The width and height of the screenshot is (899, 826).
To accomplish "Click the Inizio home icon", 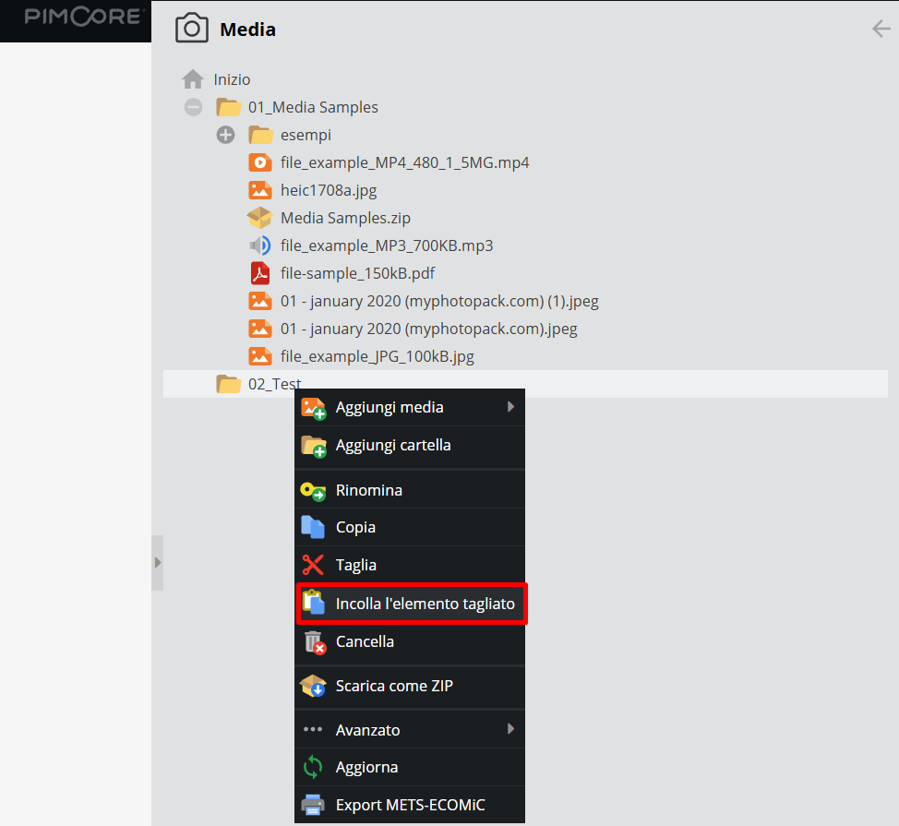I will click(x=193, y=79).
